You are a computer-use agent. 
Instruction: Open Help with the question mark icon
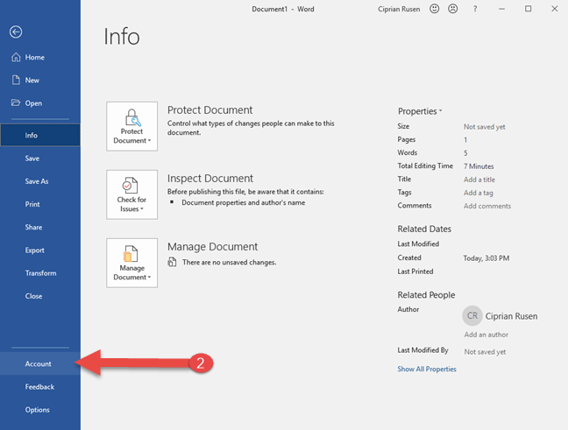coord(475,9)
